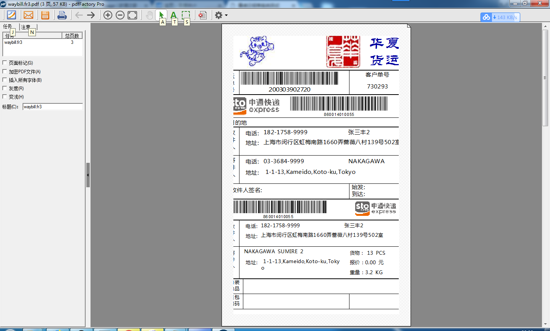Click the 任务 column header in job list
The height and width of the screenshot is (331, 550).
pyautogui.click(x=32, y=35)
